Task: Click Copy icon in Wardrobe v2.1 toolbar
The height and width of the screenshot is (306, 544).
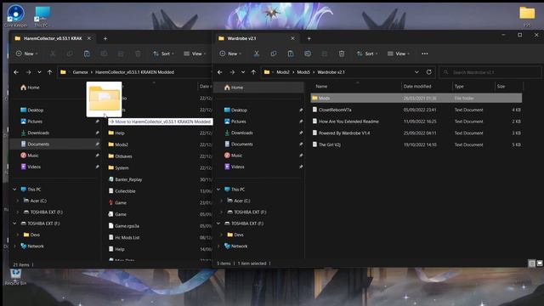Action: coord(274,54)
